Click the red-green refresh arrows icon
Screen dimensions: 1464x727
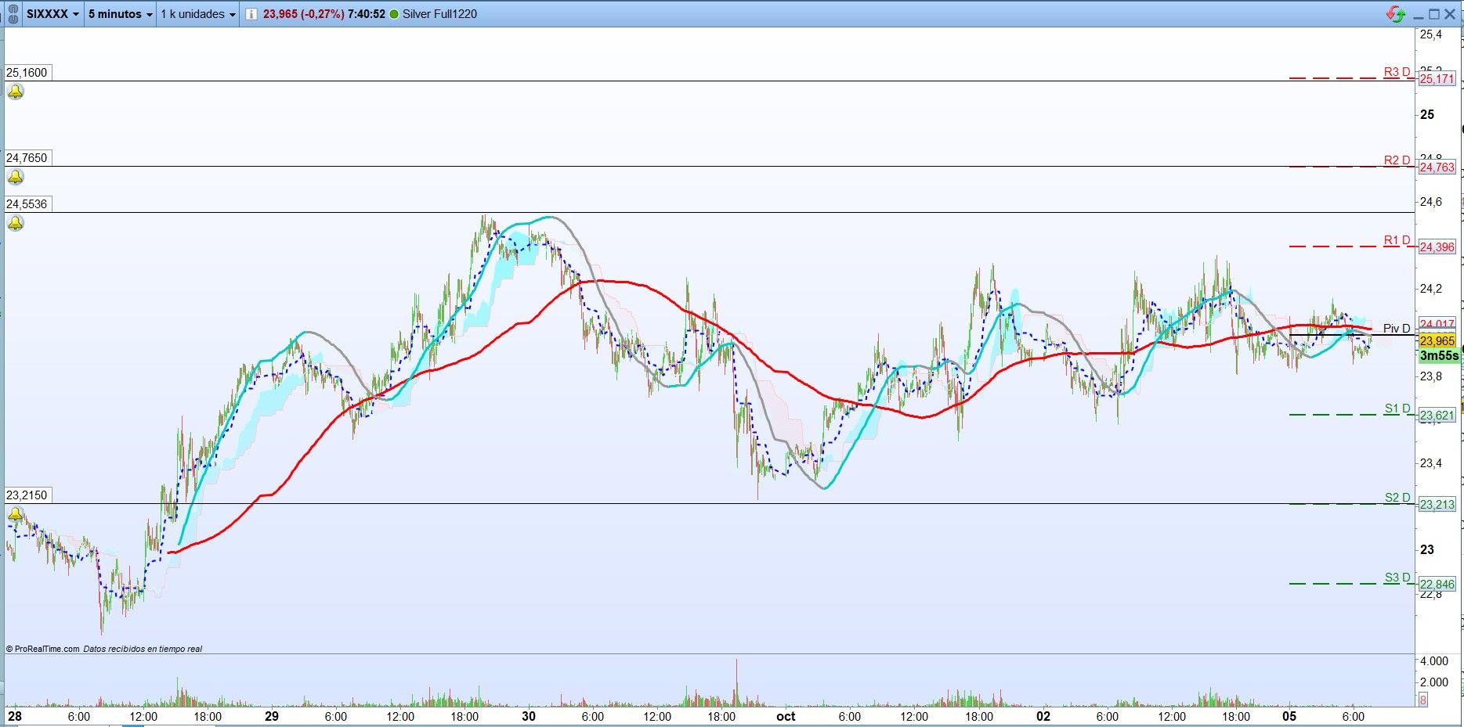(1396, 14)
